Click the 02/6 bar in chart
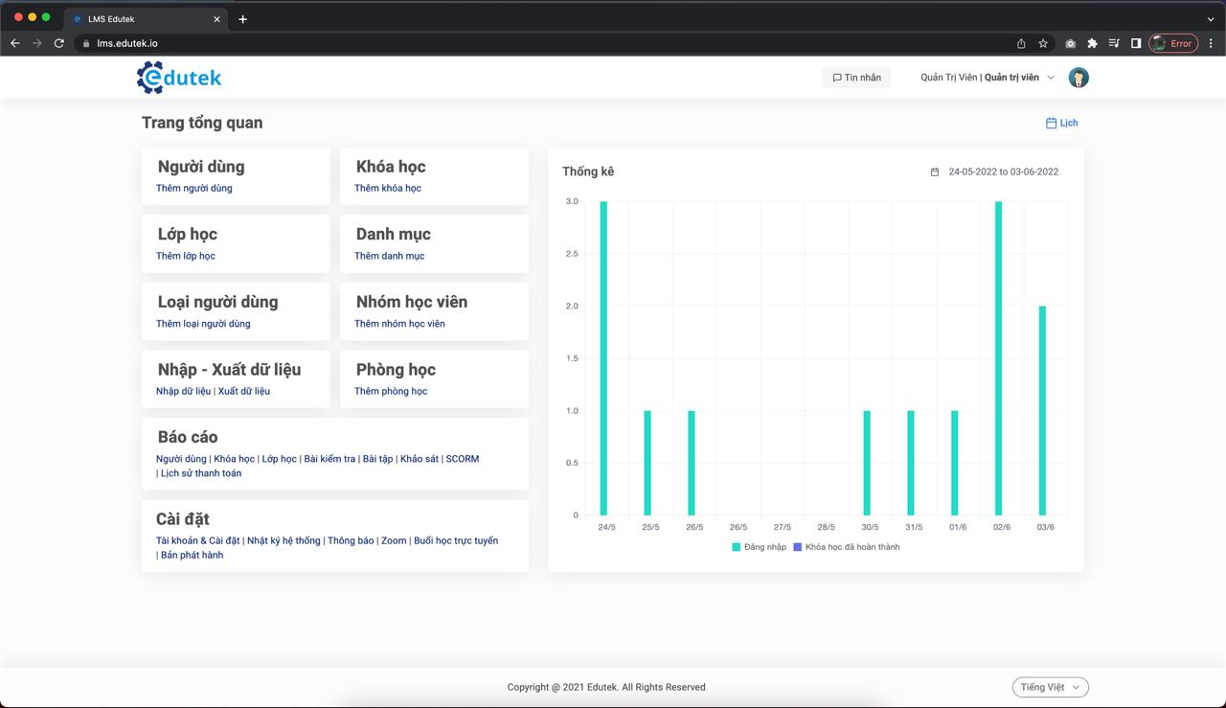Screen dimensions: 1226x708 [x=998, y=358]
